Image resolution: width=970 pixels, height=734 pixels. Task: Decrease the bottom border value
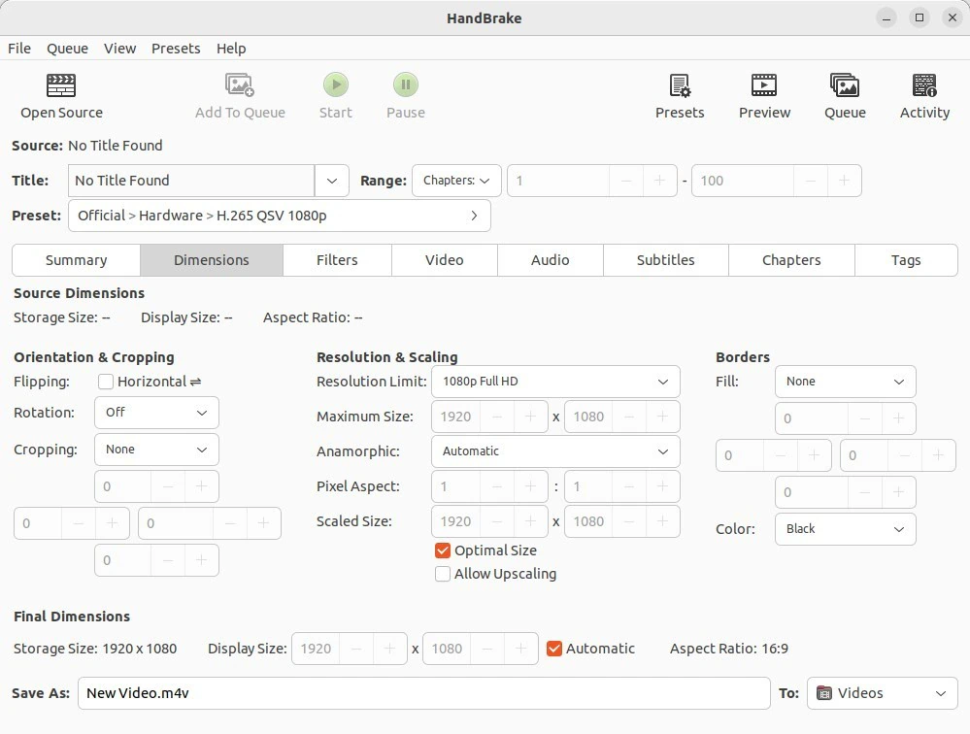point(865,492)
